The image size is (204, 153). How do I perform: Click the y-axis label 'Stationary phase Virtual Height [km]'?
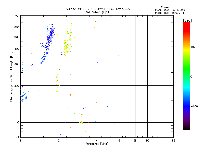pyautogui.click(x=11, y=76)
